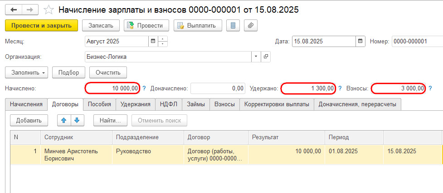443x193 pixels.
Task: Select the period end cell 15.08.2025
Action: [x=413, y=155]
